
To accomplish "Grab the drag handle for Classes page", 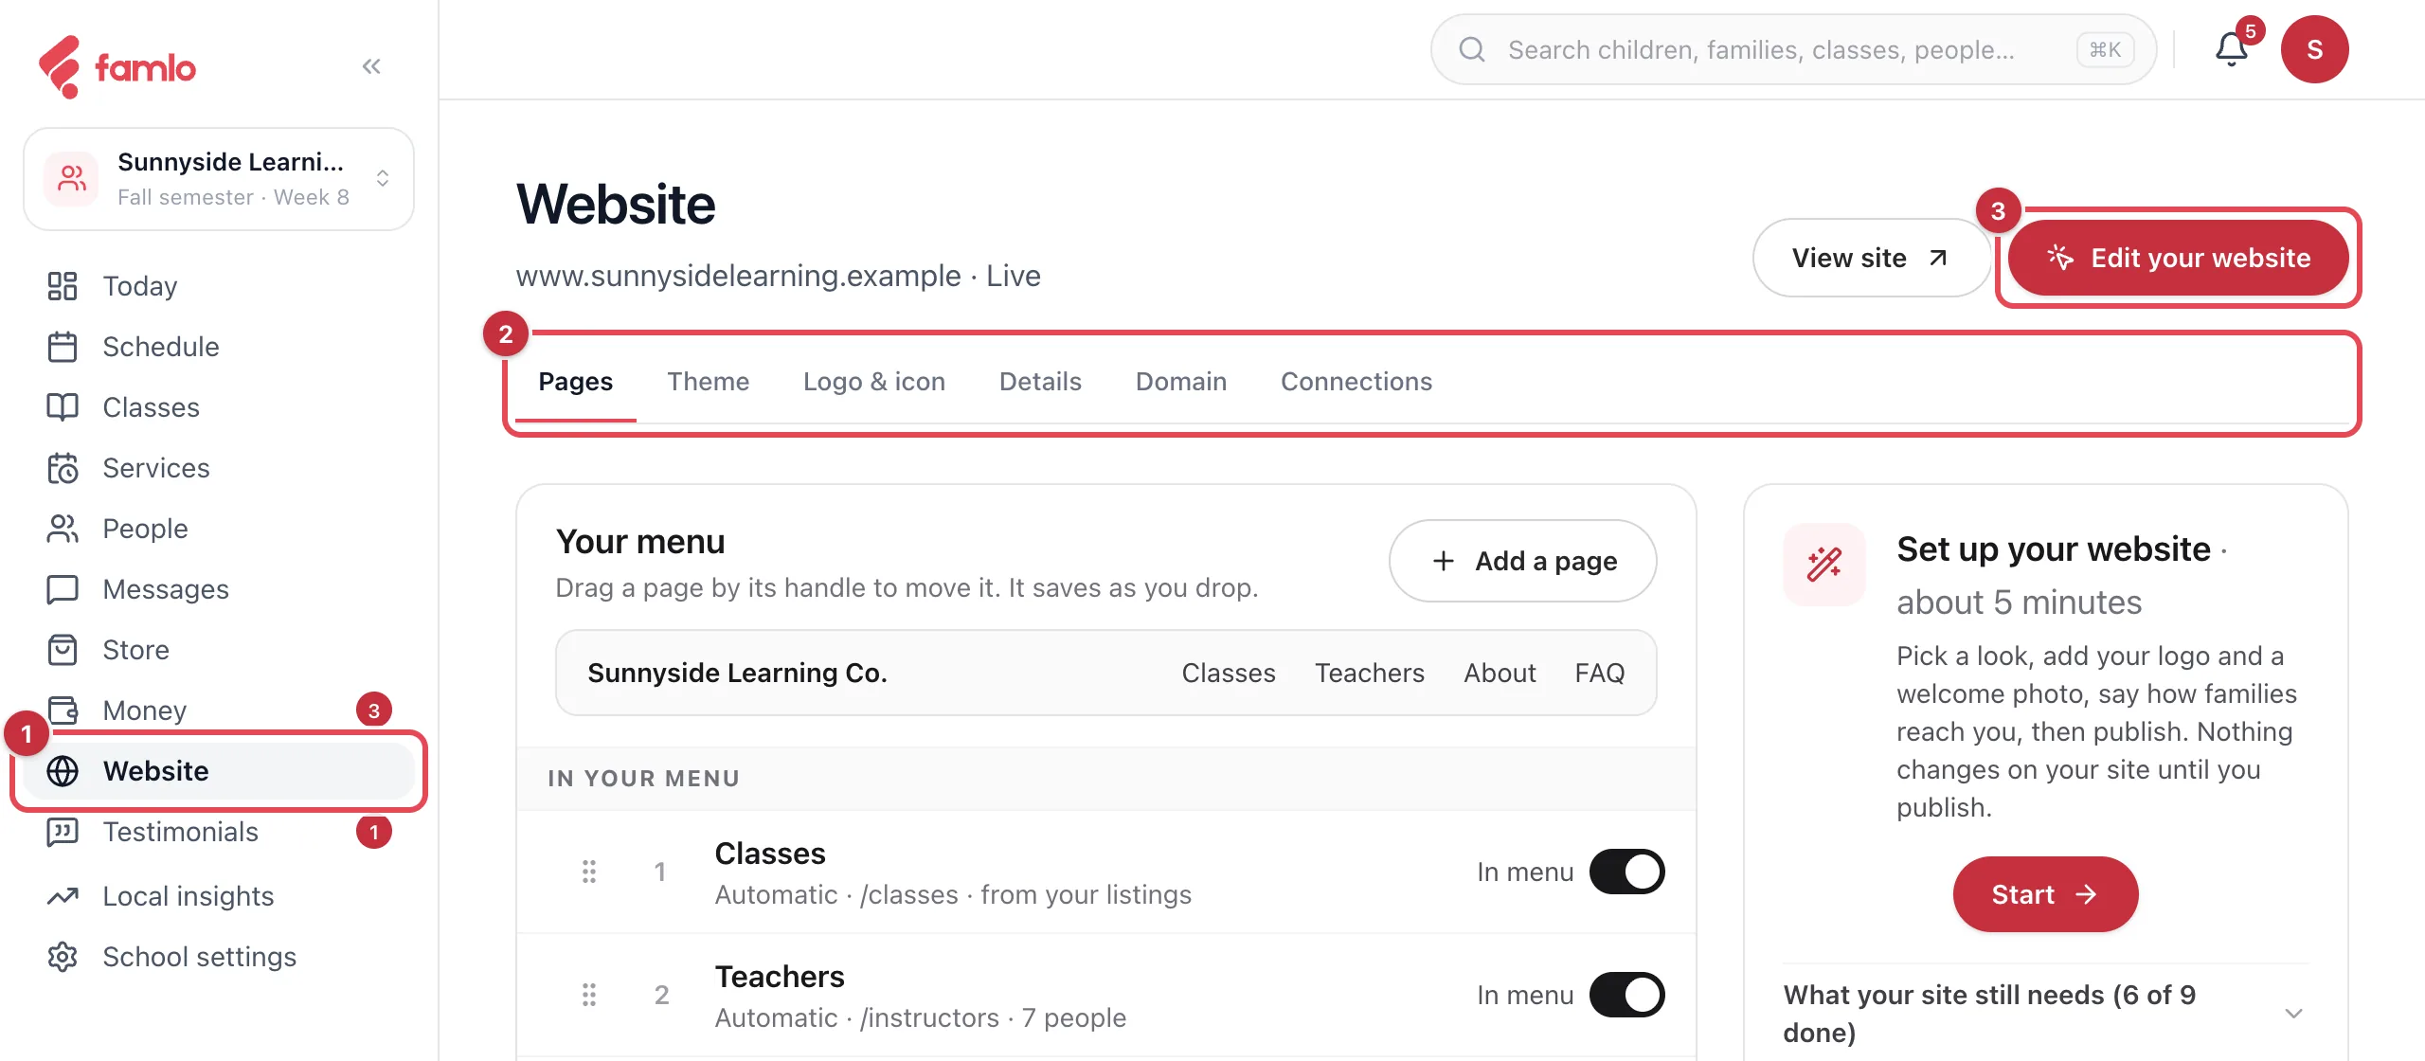I will pos(589,872).
